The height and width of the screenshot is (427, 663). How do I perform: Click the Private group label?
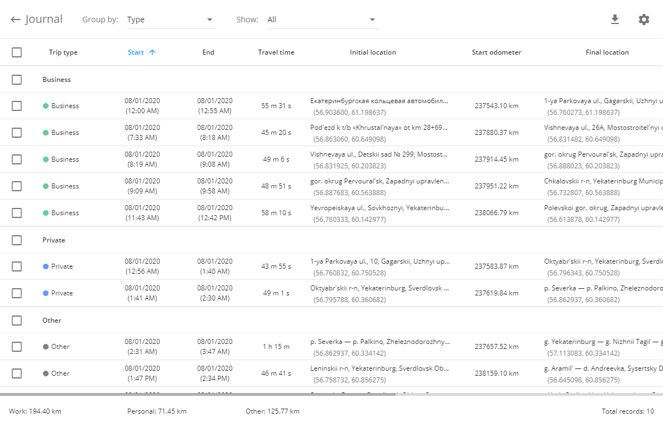pyautogui.click(x=54, y=240)
